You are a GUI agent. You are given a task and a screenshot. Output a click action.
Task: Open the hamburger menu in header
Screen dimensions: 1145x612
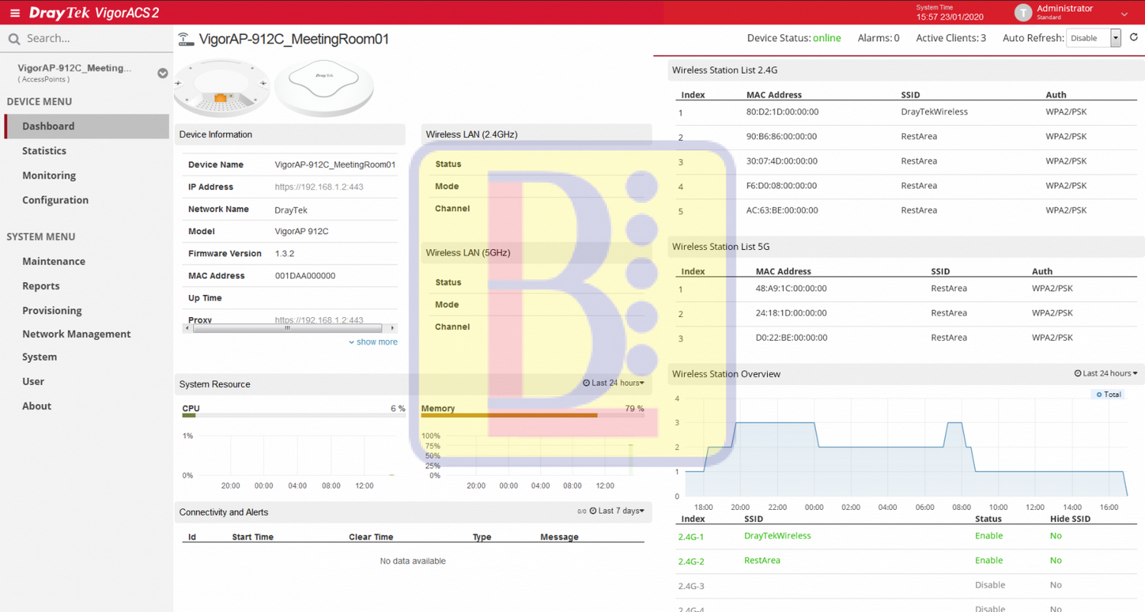15,13
